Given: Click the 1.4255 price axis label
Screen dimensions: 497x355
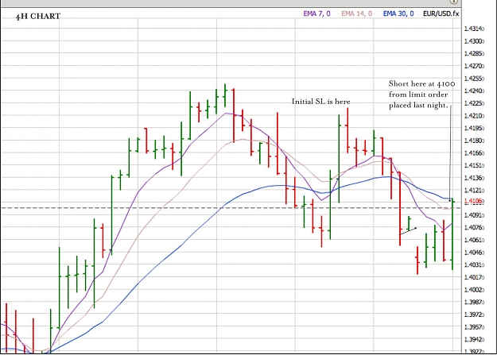Looking at the screenshot, I should (x=474, y=79).
